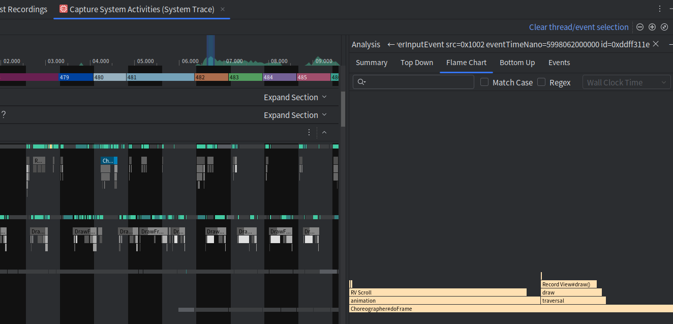Open the threads section three-dot menu
Viewport: 673px width, 324px height.
(x=309, y=132)
